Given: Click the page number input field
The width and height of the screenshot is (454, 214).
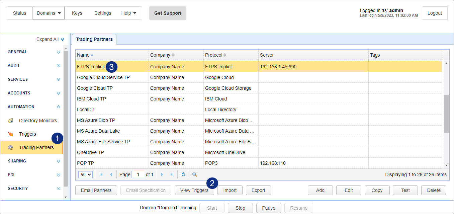Looking at the screenshot, I should (x=138, y=174).
